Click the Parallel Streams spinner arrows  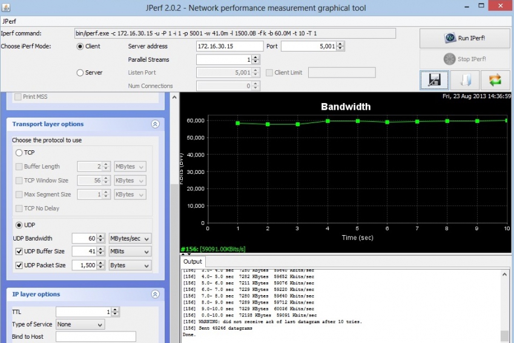256,59
